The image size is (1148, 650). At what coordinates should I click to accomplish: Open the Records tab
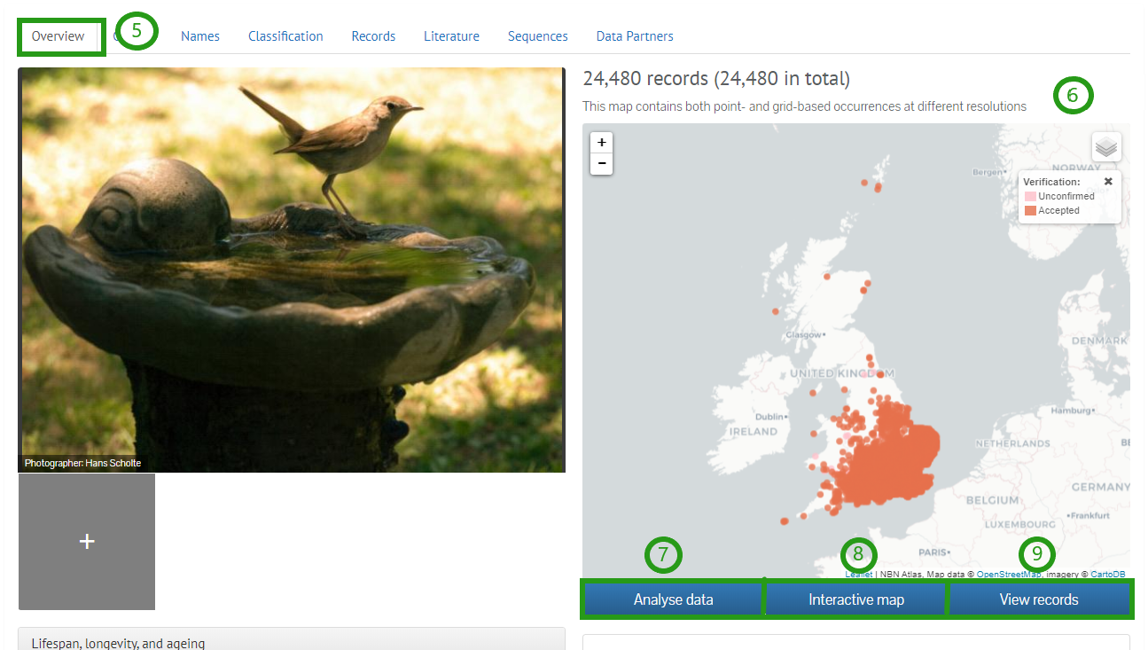[373, 36]
